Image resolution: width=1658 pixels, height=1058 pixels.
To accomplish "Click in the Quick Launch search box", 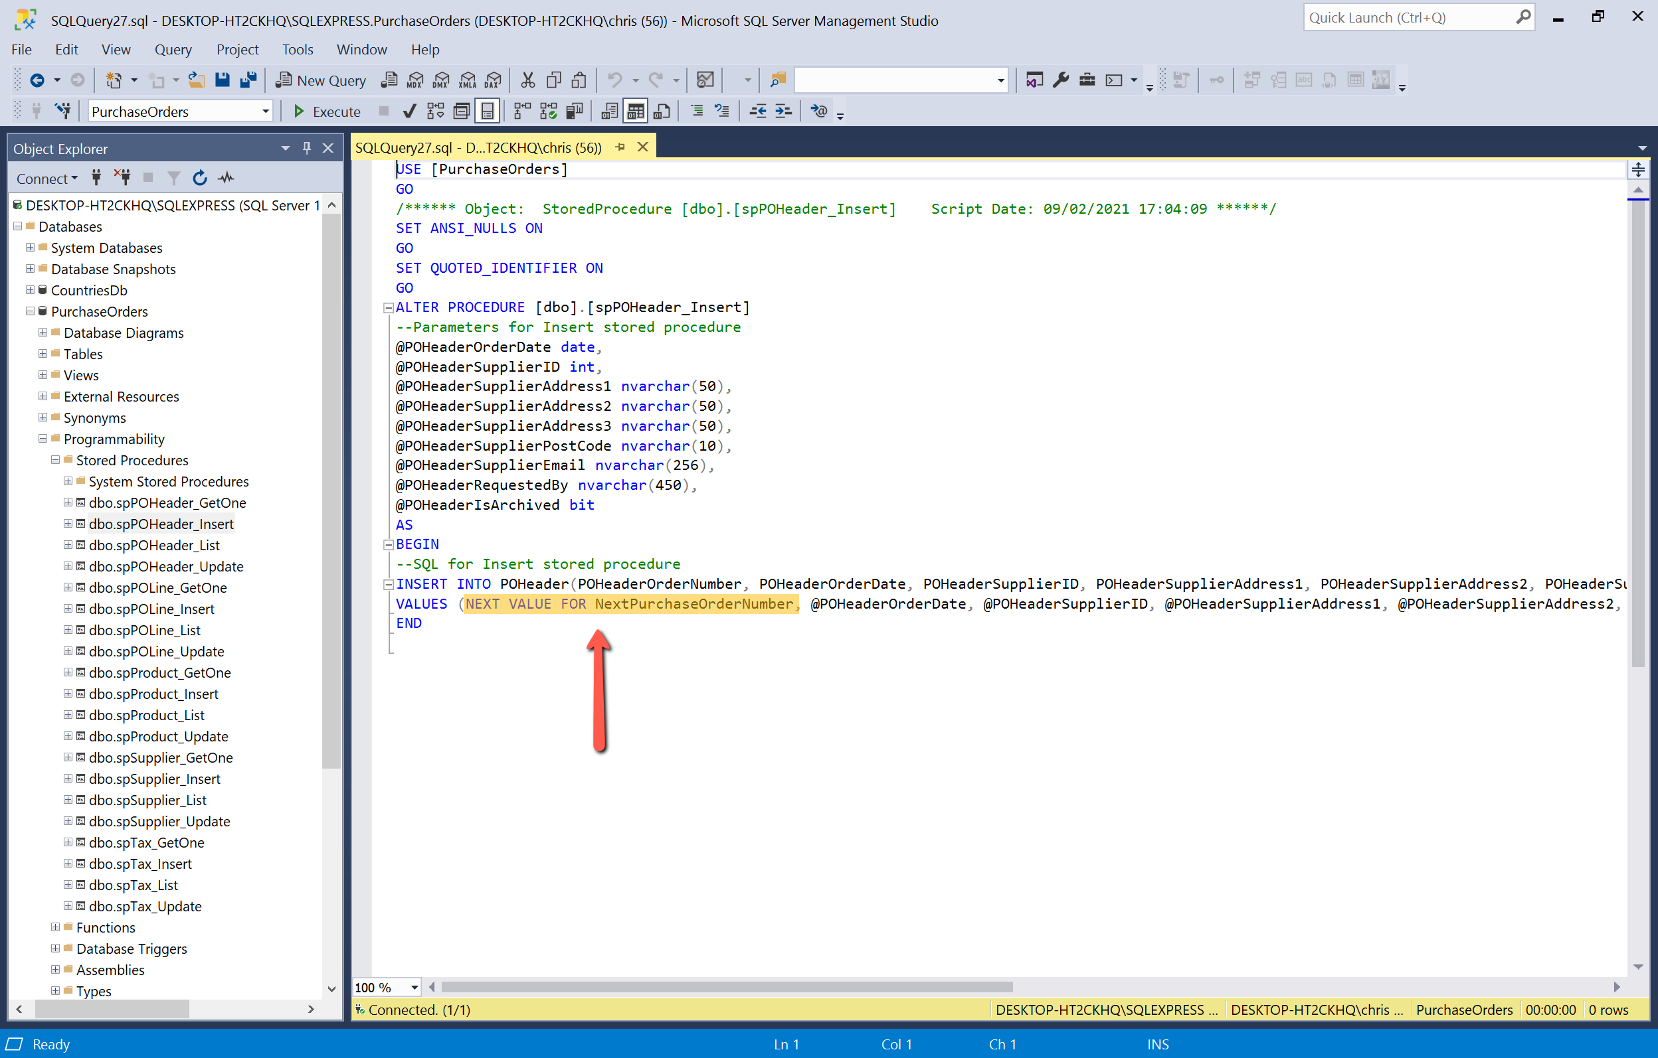I will pos(1408,18).
